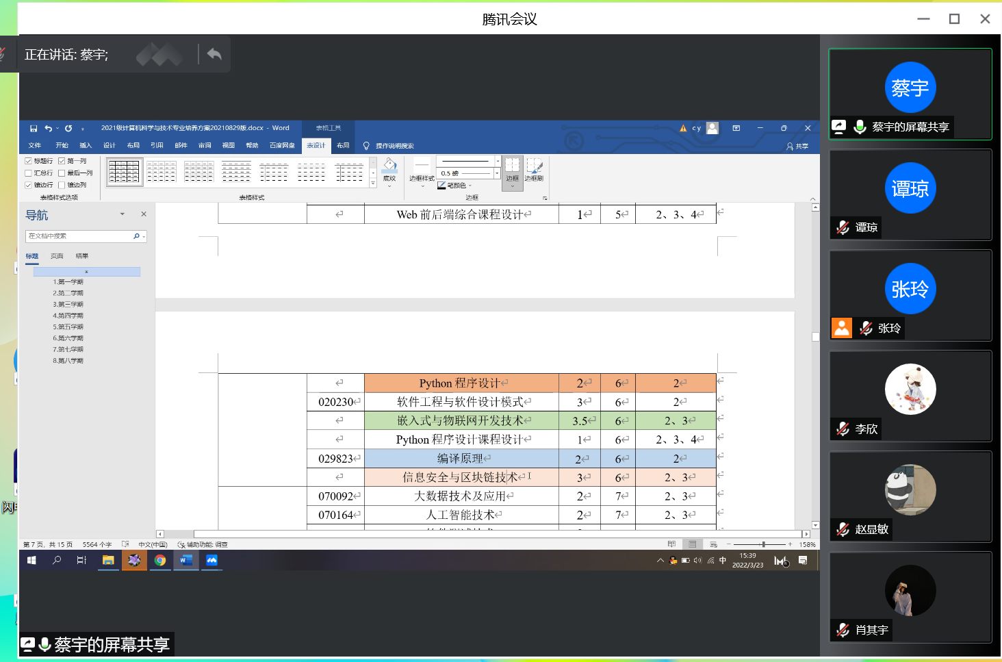The width and height of the screenshot is (1002, 662).
Task: Open the 0.5 磅 line weight dropdown
Action: pyautogui.click(x=498, y=173)
